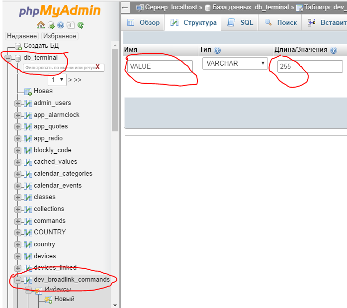Click the Недавнее button

[x=22, y=36]
